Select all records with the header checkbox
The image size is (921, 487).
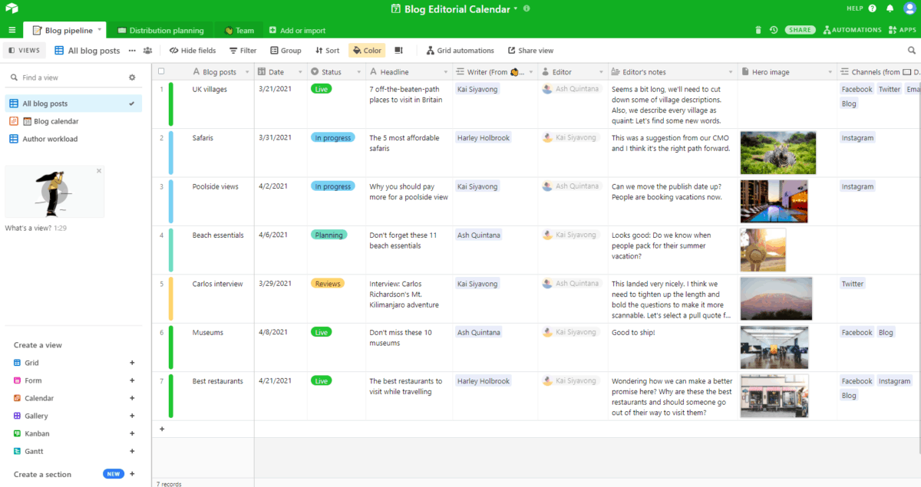pos(160,71)
